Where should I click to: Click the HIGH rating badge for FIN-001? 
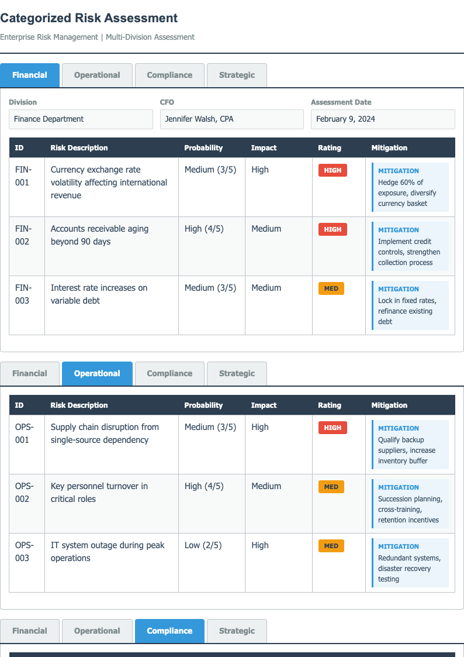pyautogui.click(x=333, y=170)
